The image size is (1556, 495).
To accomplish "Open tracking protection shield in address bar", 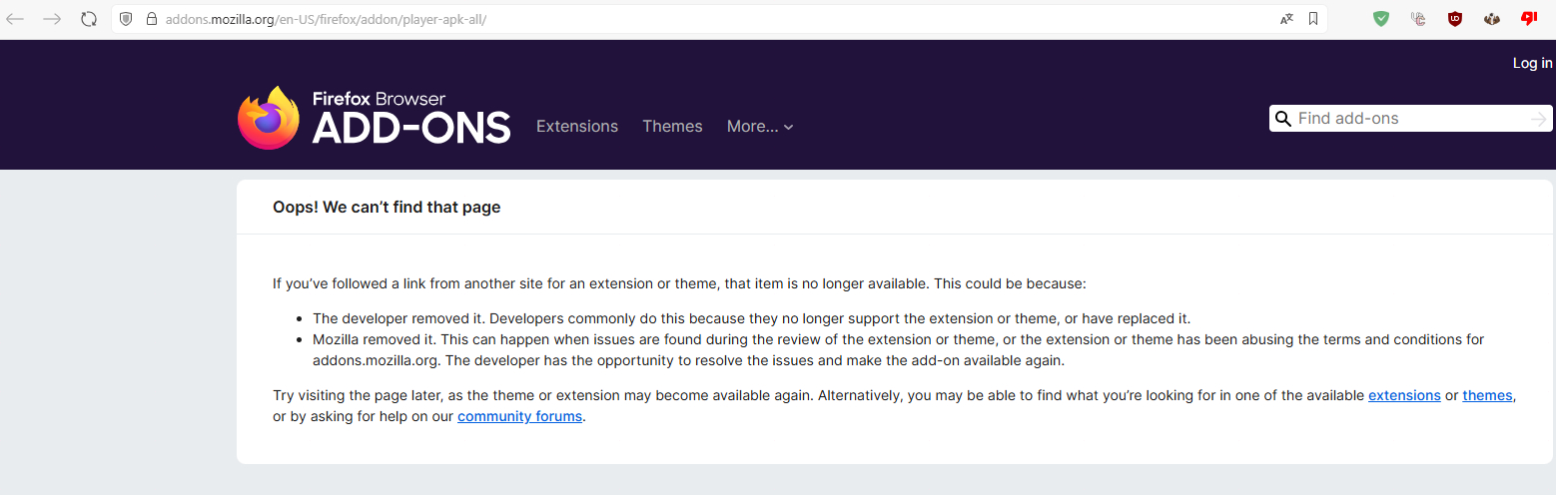I will click(x=127, y=19).
